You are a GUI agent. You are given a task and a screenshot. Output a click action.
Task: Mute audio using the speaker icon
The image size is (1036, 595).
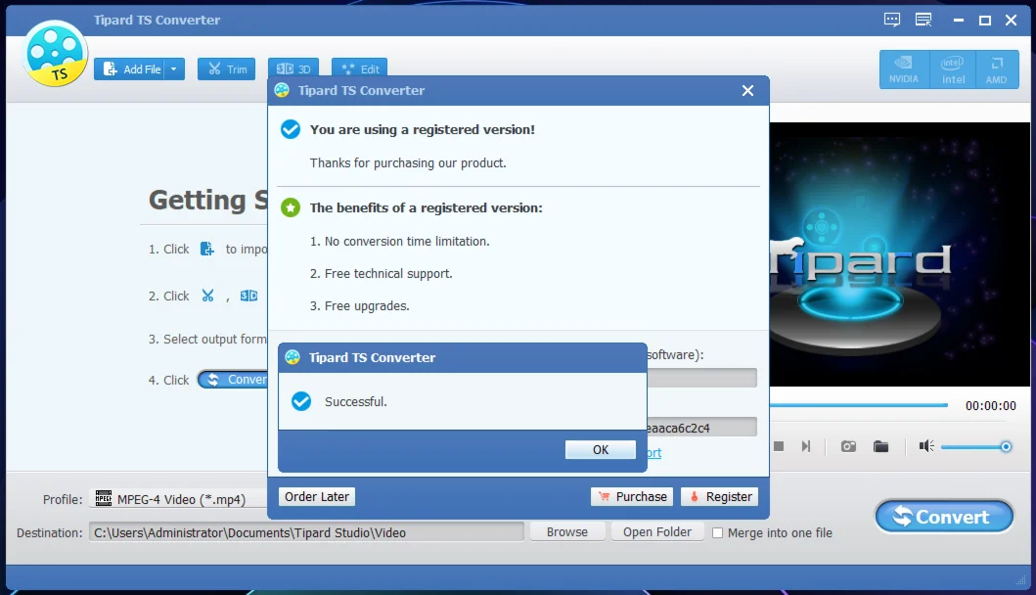click(x=925, y=446)
